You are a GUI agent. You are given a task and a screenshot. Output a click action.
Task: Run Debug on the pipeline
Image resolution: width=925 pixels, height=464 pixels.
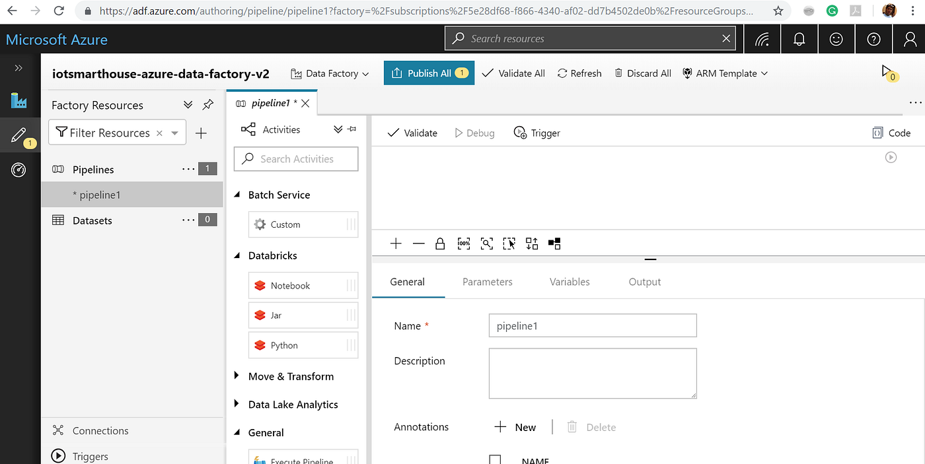tap(474, 133)
